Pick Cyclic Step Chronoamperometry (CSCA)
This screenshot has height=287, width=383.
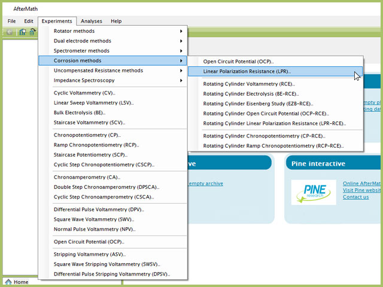(x=113, y=197)
